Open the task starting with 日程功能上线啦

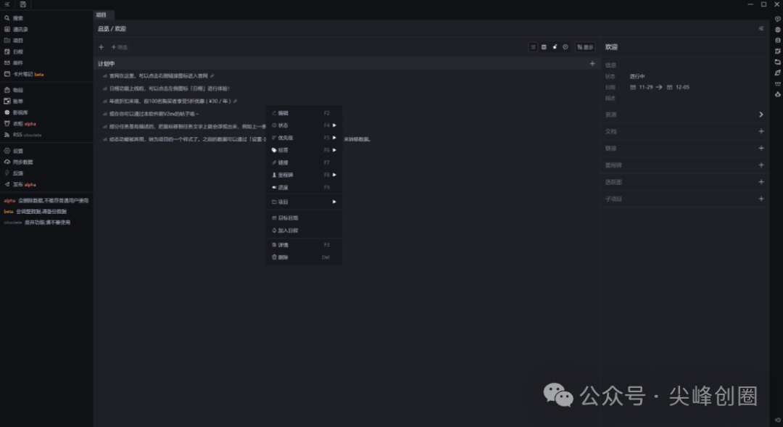pyautogui.click(x=169, y=88)
